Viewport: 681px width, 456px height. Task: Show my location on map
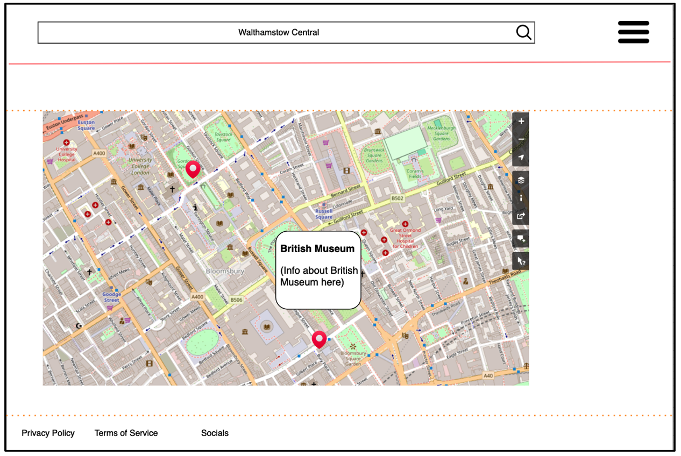[x=521, y=158]
